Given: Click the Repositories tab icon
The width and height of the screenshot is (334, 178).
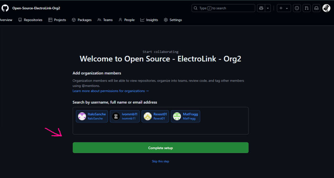Looking at the screenshot, I should [20, 20].
